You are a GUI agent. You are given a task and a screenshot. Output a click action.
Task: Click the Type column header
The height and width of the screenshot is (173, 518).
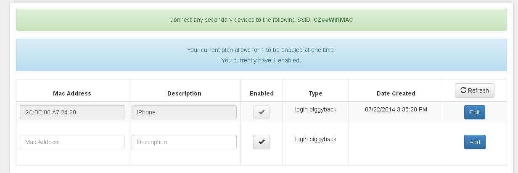pyautogui.click(x=315, y=93)
